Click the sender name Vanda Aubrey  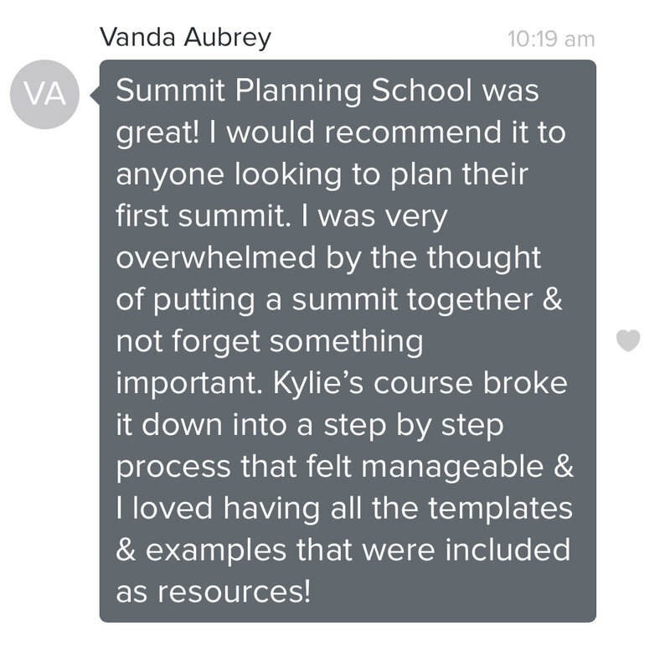coord(185,38)
